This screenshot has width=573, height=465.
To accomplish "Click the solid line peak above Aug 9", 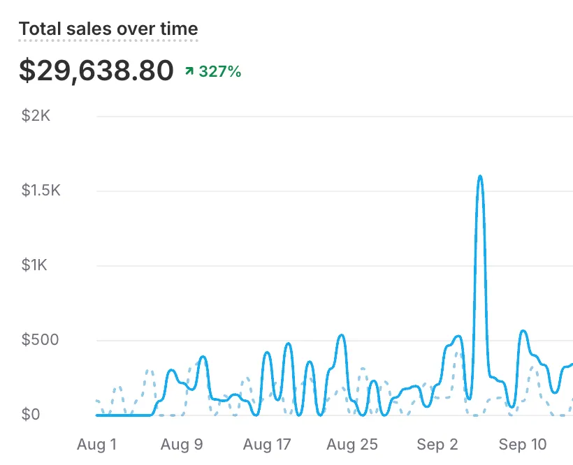I will tap(203, 357).
